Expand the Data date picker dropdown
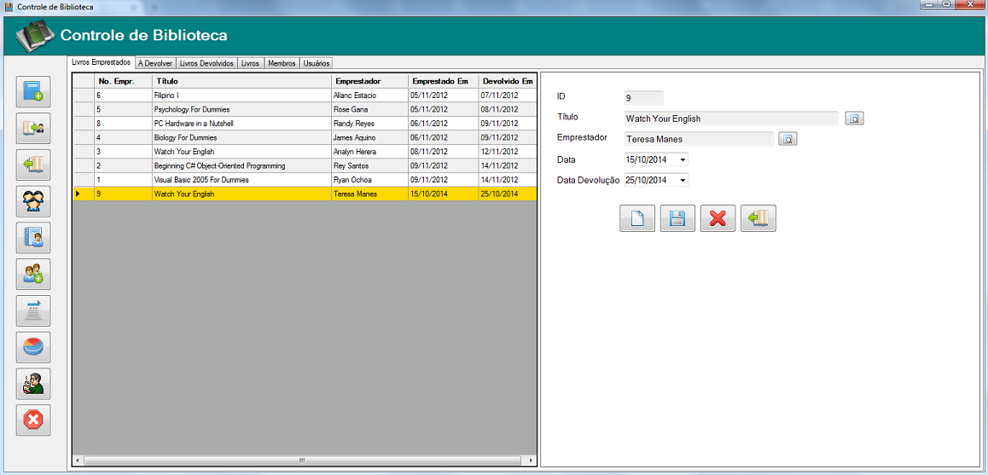 click(683, 160)
